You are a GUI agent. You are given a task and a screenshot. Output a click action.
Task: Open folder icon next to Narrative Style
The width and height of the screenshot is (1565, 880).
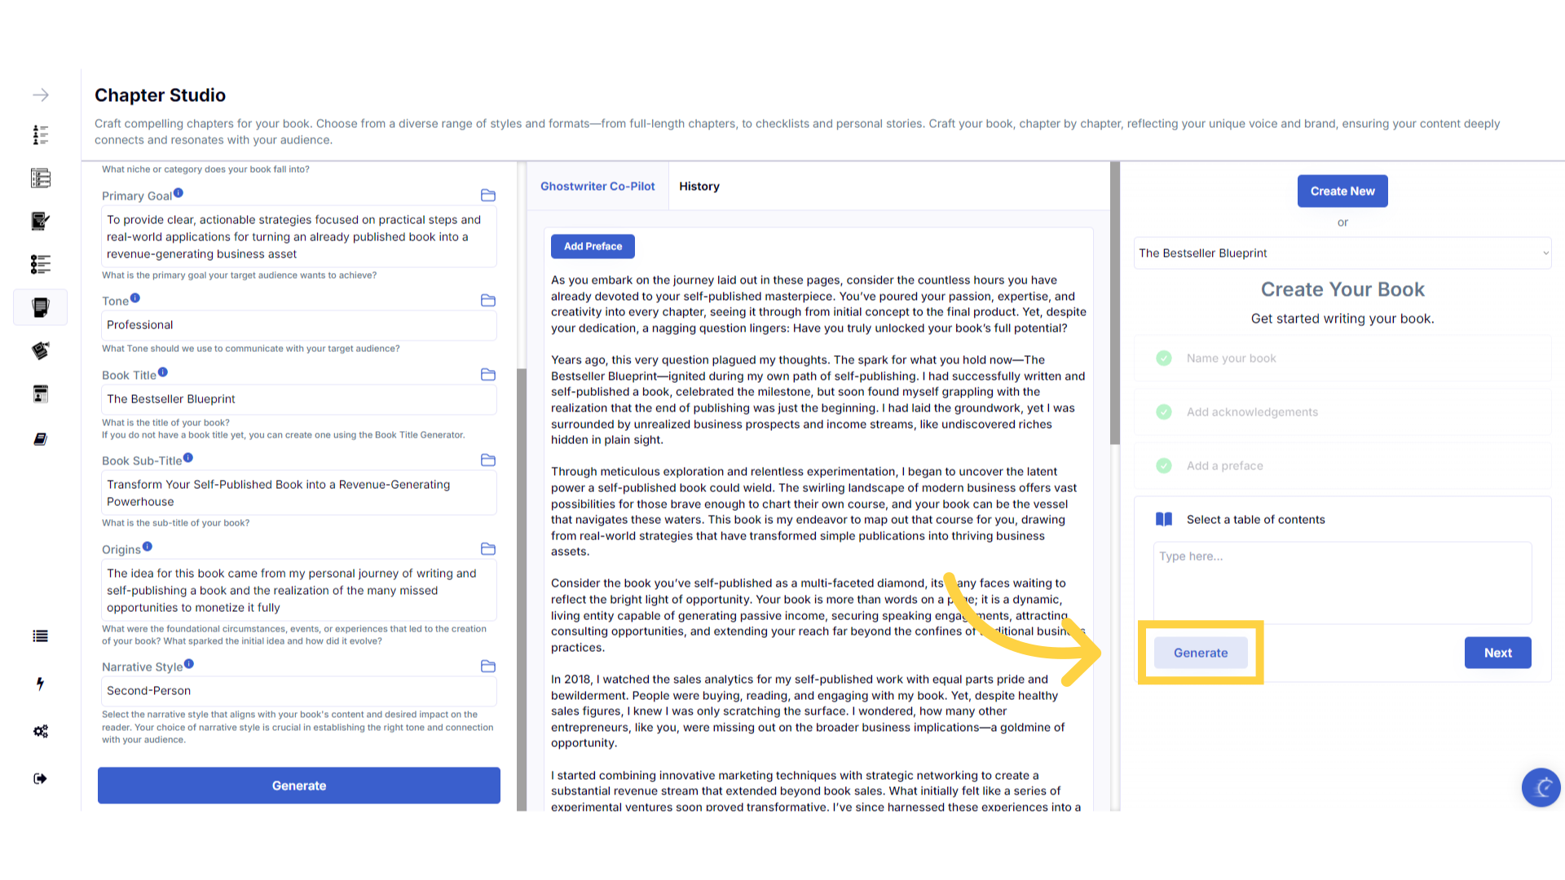(488, 667)
